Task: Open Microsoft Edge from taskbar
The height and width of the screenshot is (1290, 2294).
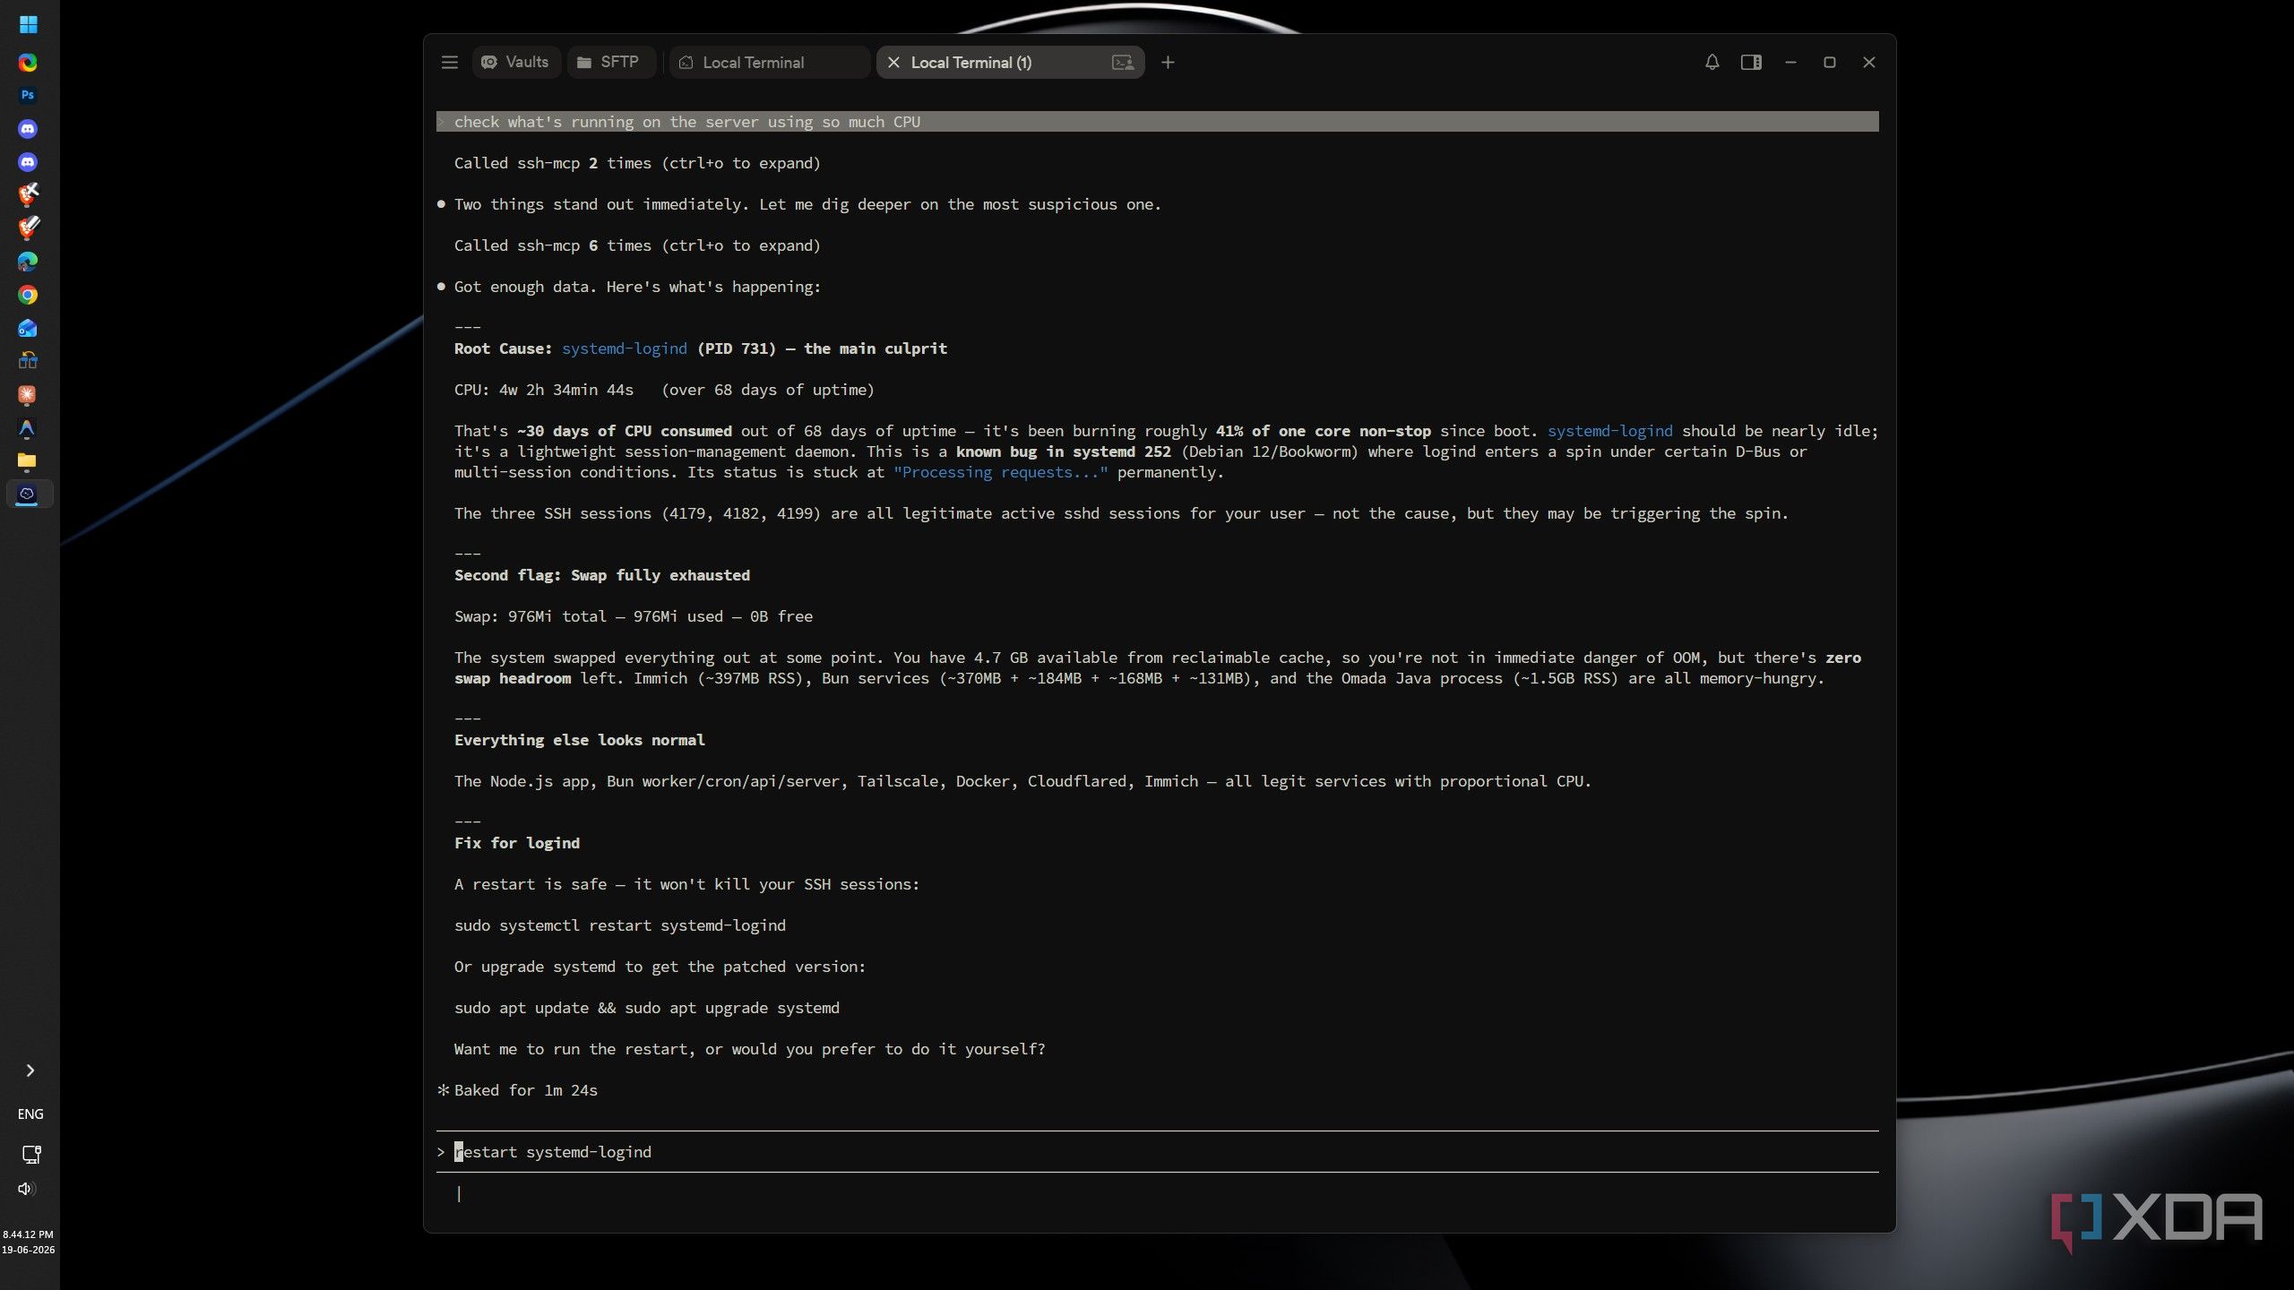Action: [x=28, y=262]
